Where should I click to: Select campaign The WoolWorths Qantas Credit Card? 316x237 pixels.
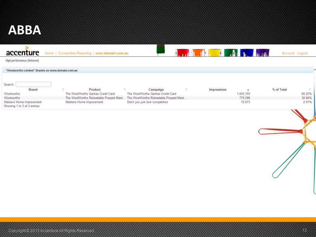click(151, 94)
